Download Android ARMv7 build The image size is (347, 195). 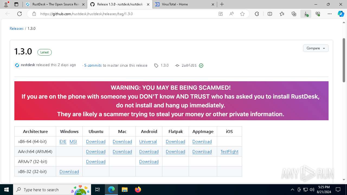149,162
